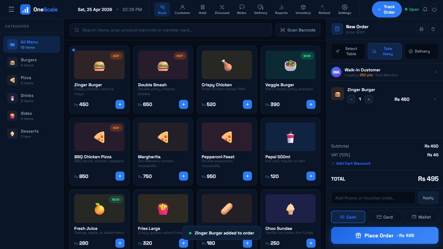
Task: Select the Pizza category
Action: point(31,80)
